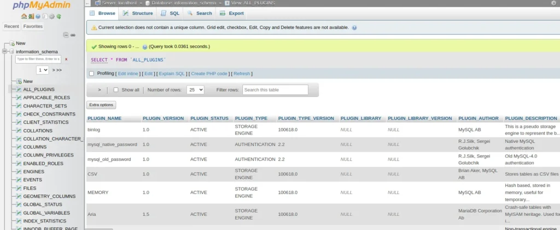
Task: Collapse all navigation tree items
Action: tap(66, 35)
